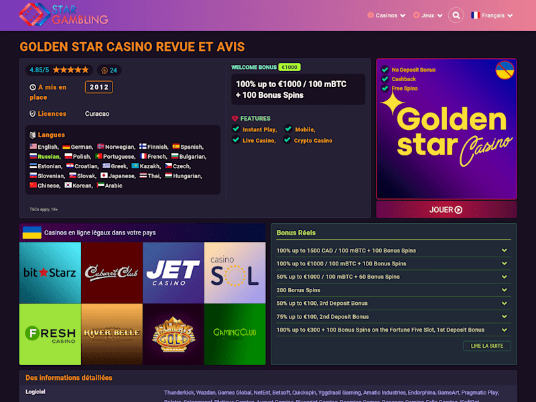Click the Arabic language entry

point(110,186)
